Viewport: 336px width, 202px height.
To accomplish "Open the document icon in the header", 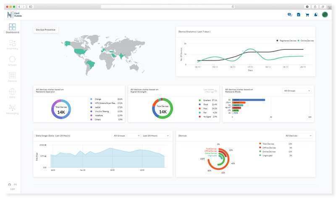I will (x=299, y=15).
